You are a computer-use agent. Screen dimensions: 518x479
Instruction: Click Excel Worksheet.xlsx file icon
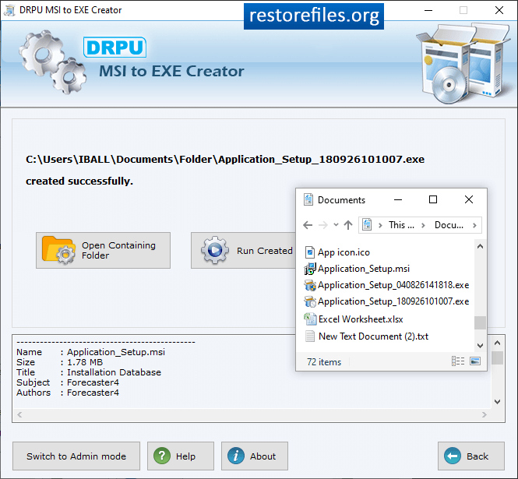point(310,319)
